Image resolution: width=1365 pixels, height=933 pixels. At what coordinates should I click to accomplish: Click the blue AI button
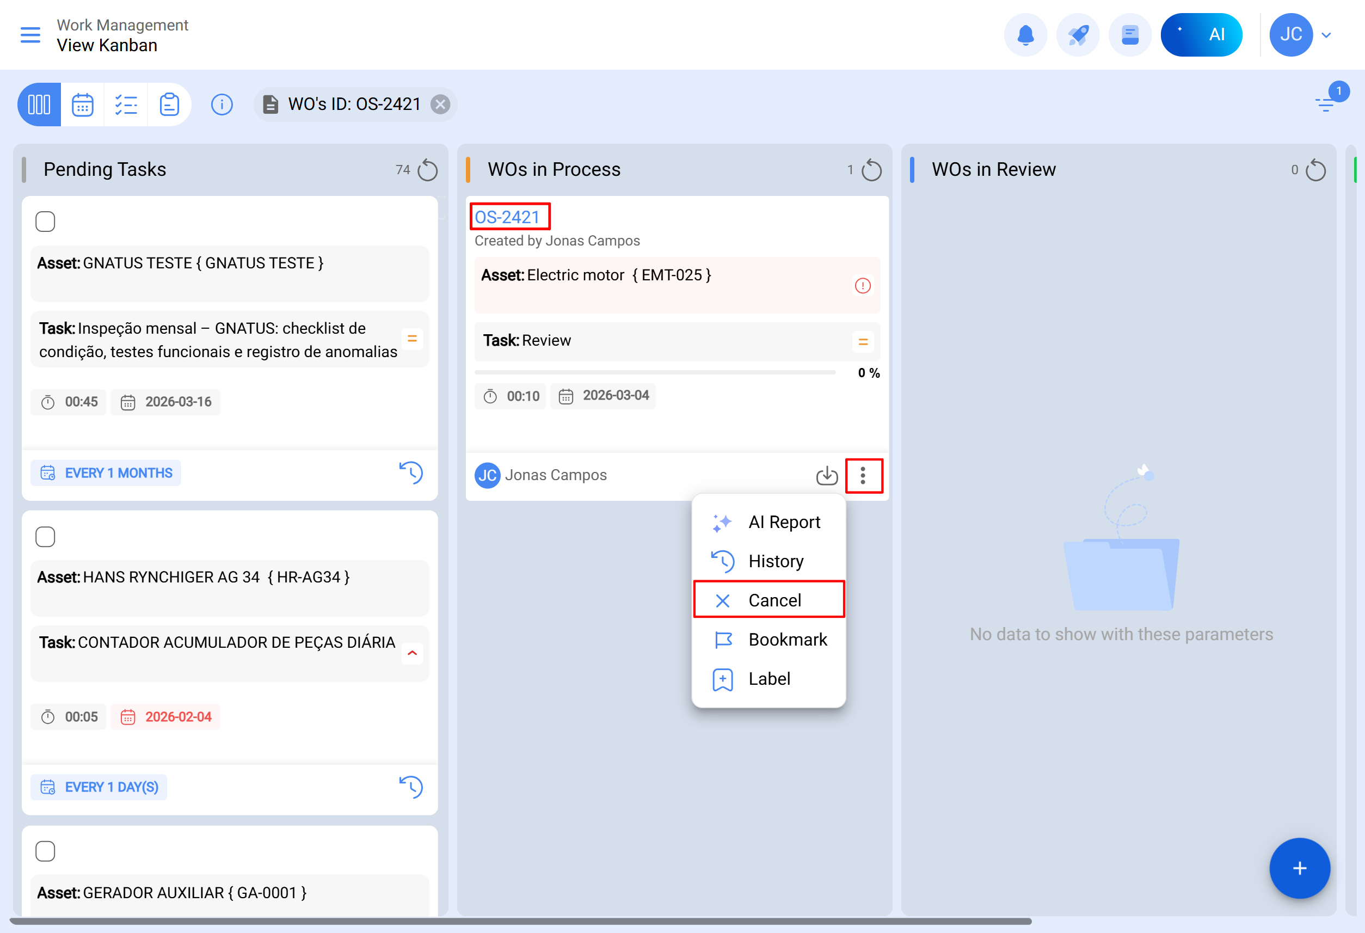click(x=1201, y=35)
